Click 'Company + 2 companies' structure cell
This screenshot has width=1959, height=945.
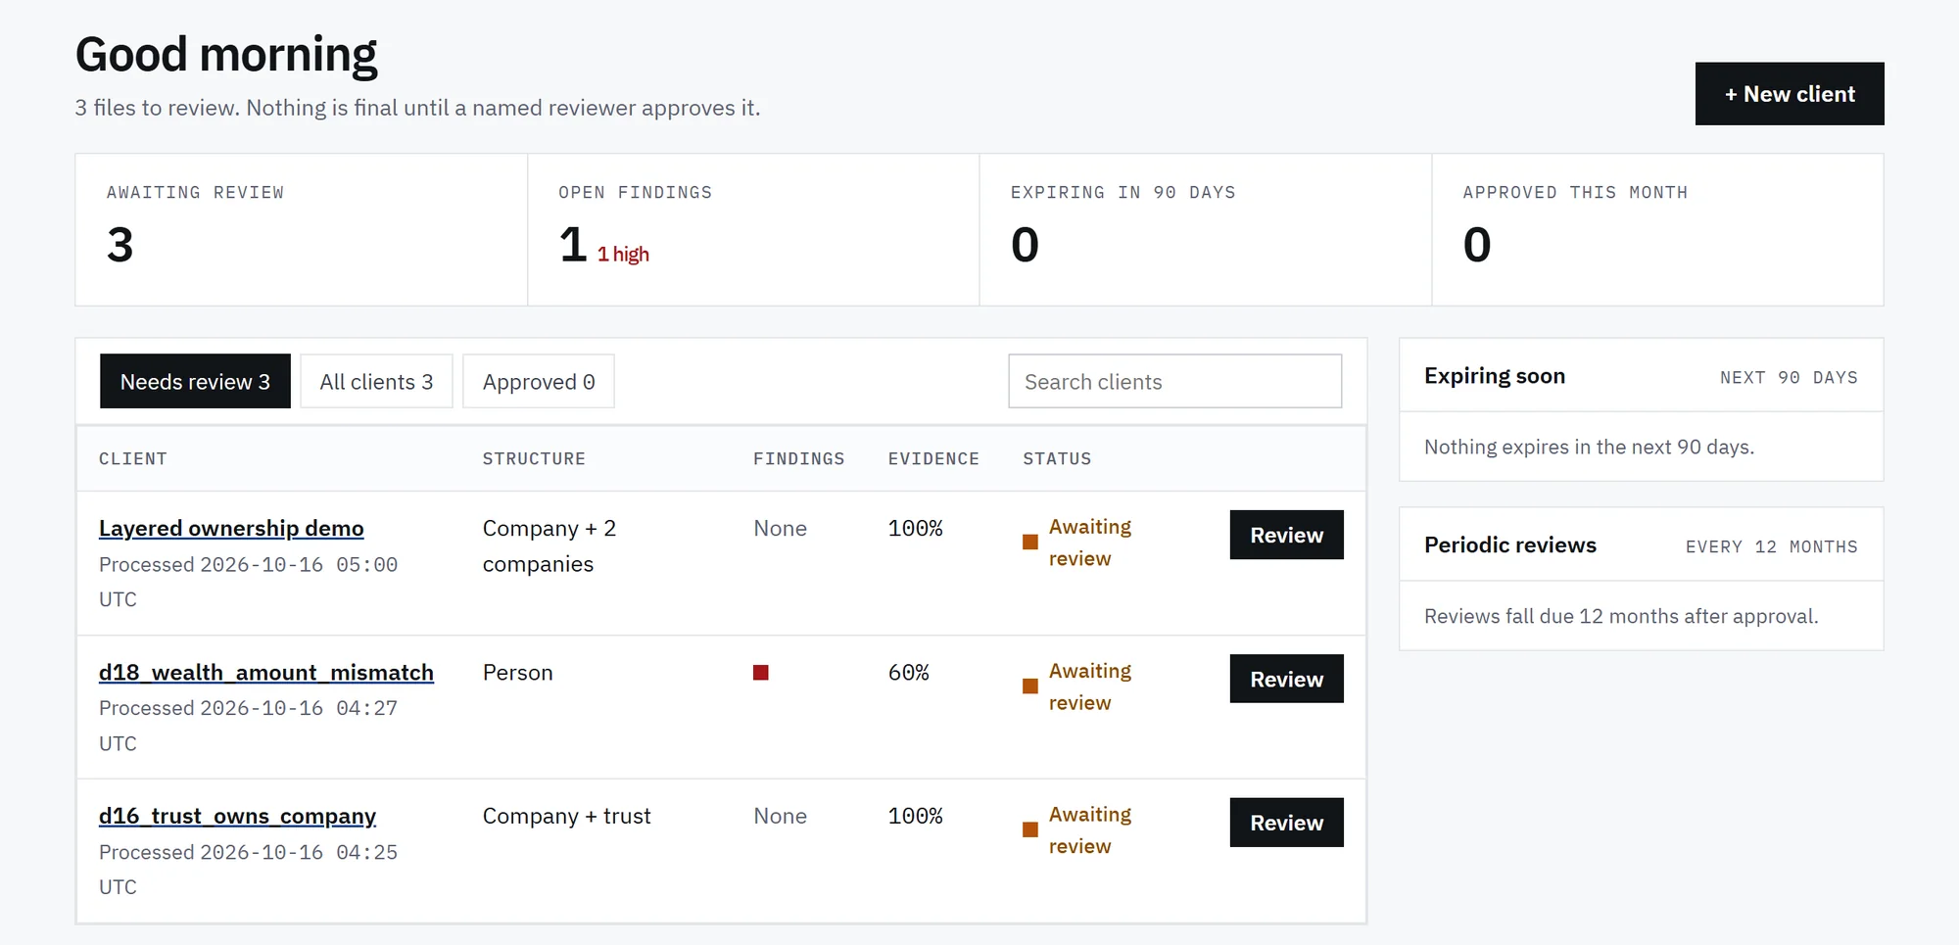[549, 546]
